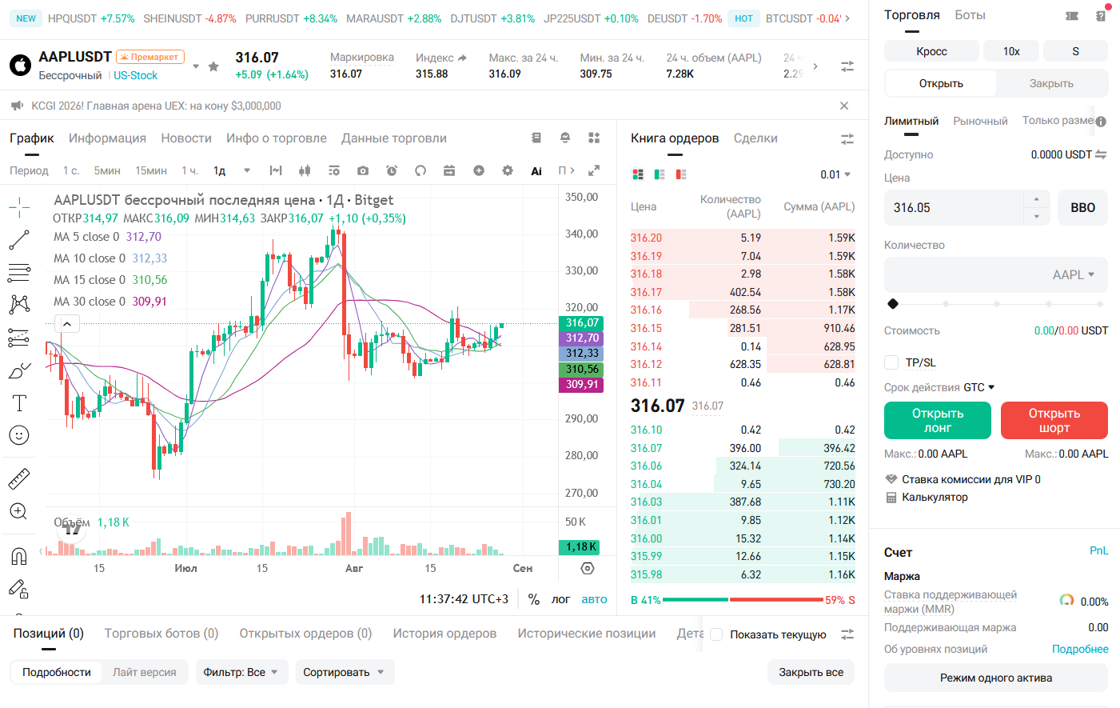Open the calendar date range icon
The width and height of the screenshot is (1120, 708).
[x=449, y=170]
